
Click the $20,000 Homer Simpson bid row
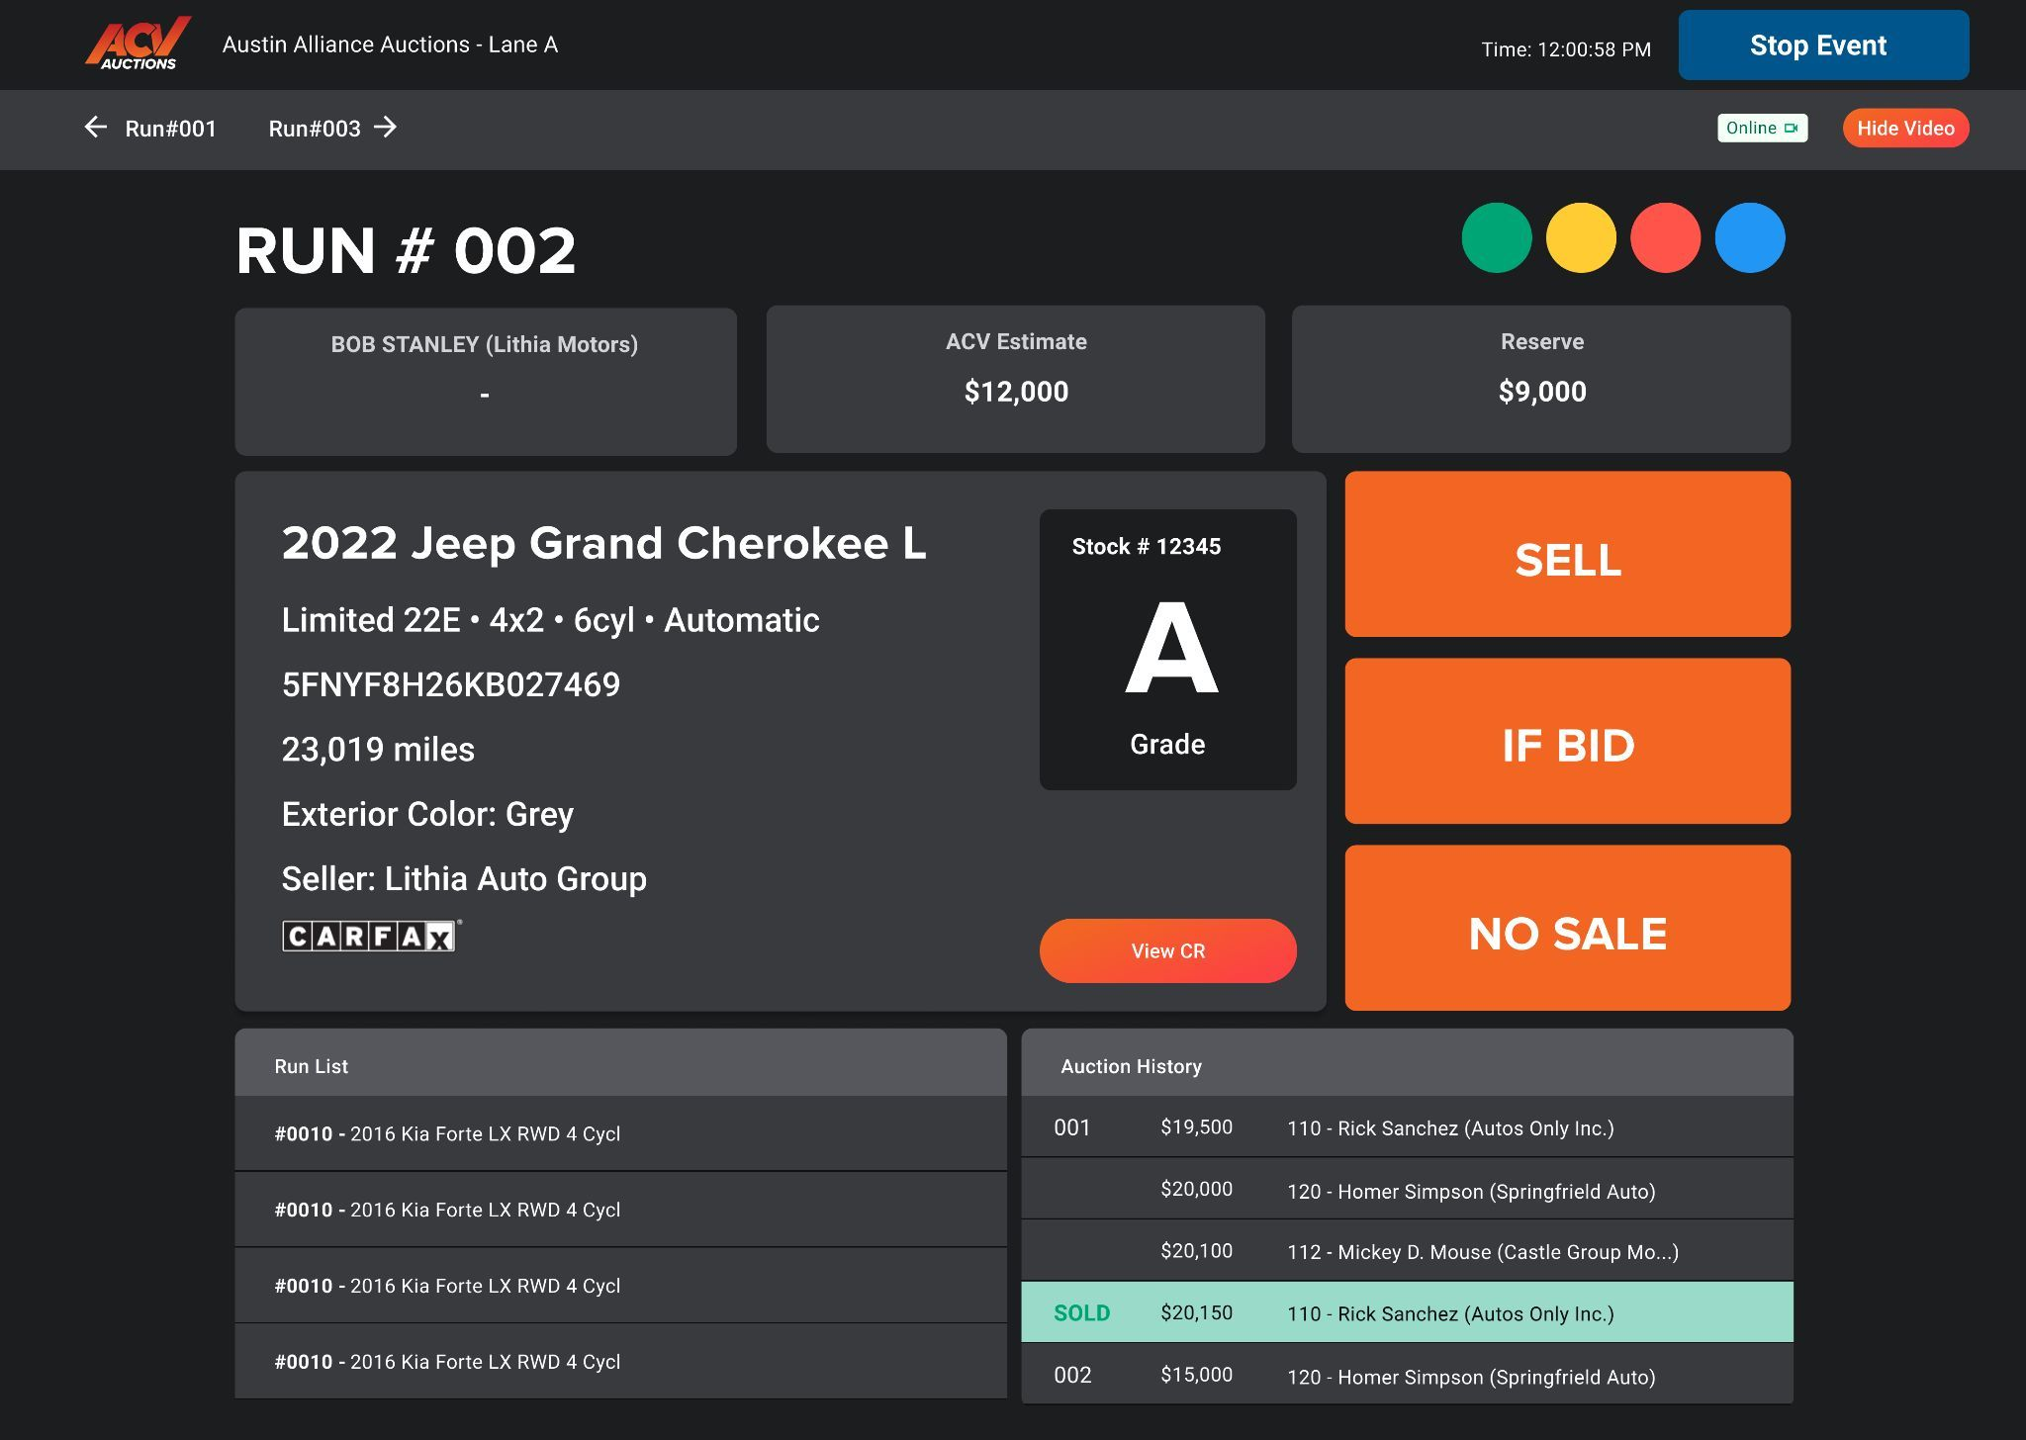tap(1407, 1190)
